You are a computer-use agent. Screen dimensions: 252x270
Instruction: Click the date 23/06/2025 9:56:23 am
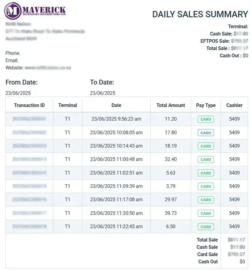pyautogui.click(x=116, y=119)
